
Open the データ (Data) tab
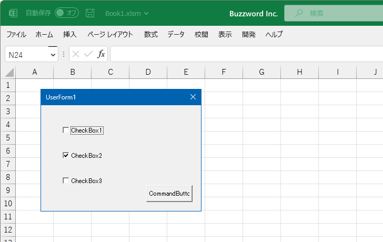point(176,34)
